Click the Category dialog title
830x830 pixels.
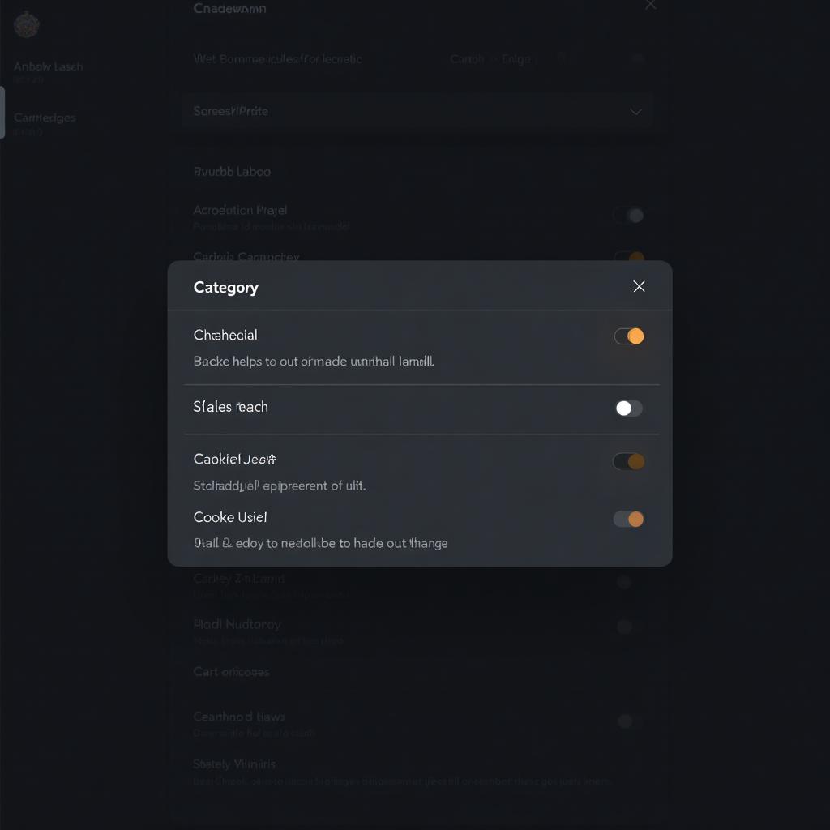point(225,286)
